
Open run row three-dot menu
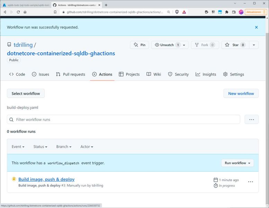(250, 182)
